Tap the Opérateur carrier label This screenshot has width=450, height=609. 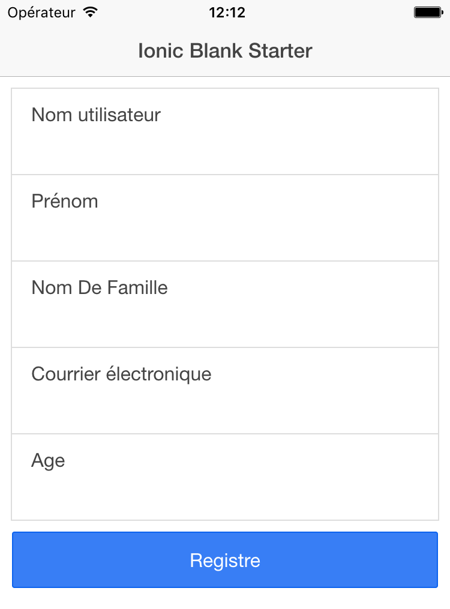click(41, 13)
